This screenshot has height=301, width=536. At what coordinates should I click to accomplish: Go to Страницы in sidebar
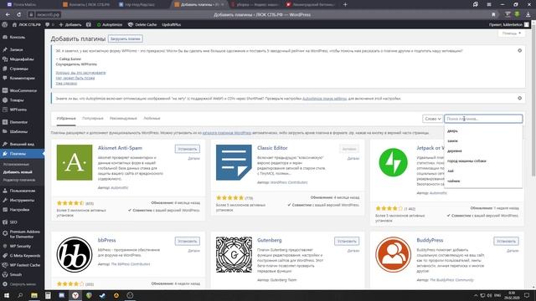click(x=18, y=69)
